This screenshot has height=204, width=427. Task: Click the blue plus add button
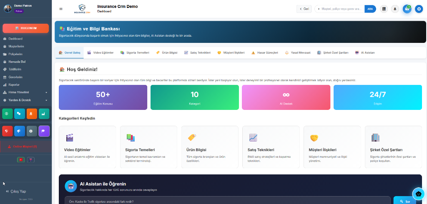419,9
